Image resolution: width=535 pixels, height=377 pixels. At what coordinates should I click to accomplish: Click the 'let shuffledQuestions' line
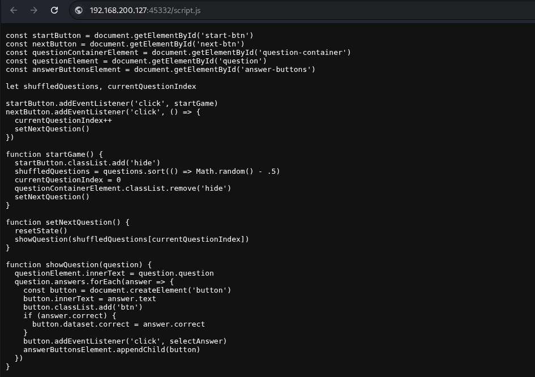101,87
